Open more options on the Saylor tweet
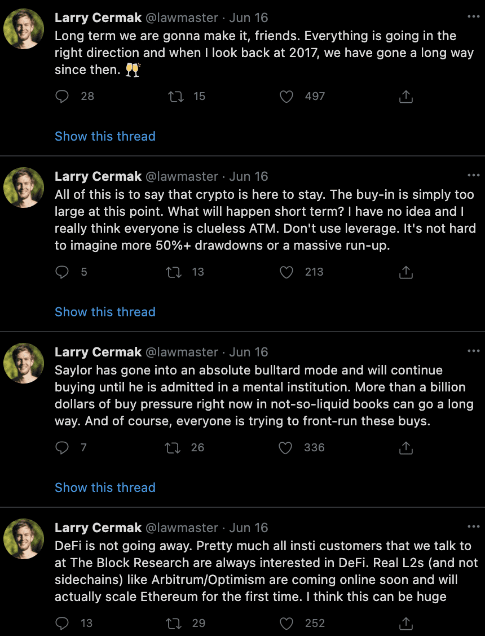 pyautogui.click(x=473, y=351)
